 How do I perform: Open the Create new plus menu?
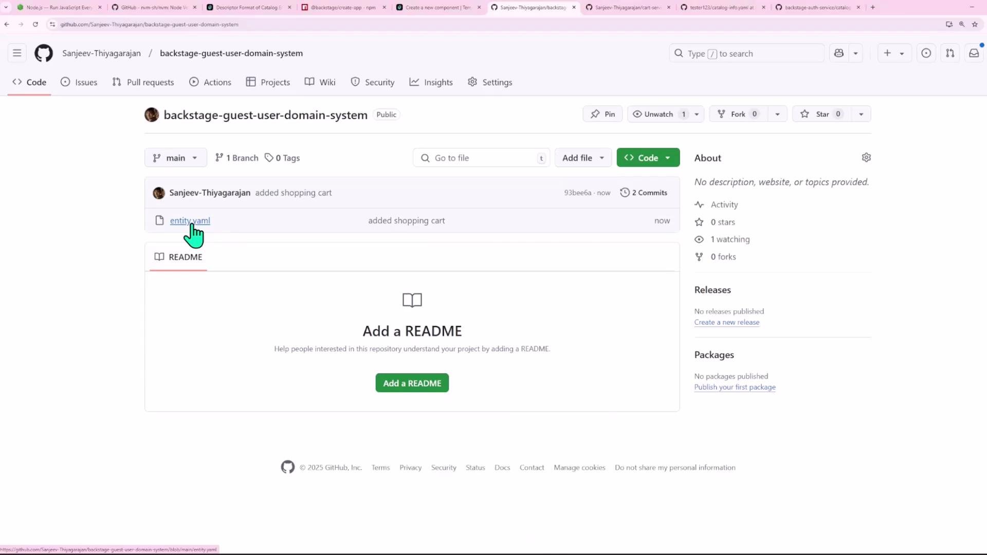pos(894,53)
